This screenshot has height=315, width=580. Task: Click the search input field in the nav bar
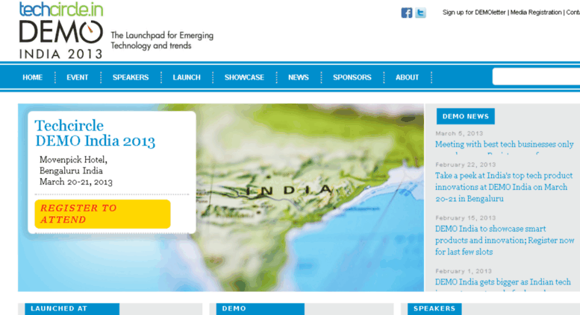(x=536, y=77)
